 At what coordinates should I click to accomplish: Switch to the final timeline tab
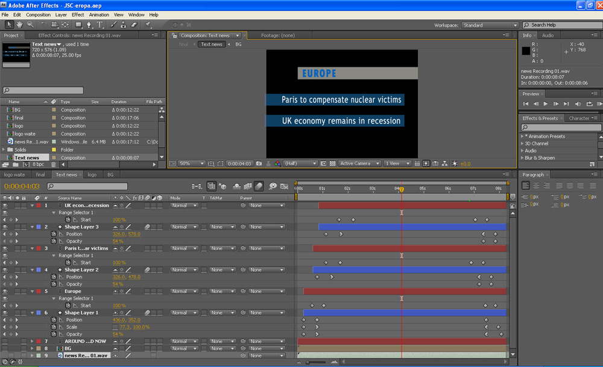point(40,175)
